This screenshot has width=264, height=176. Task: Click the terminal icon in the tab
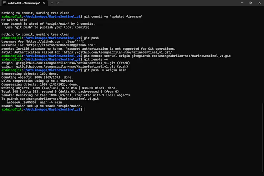point(5,3)
